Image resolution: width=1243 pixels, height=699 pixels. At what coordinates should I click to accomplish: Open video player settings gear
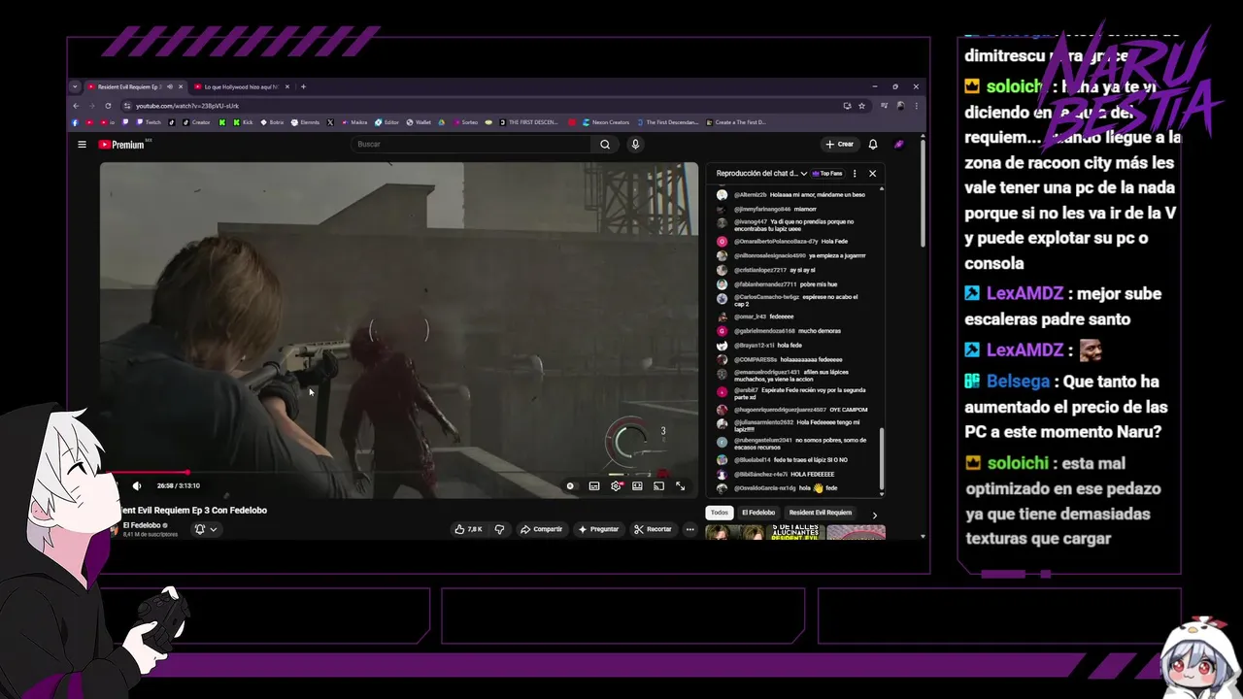[616, 485]
